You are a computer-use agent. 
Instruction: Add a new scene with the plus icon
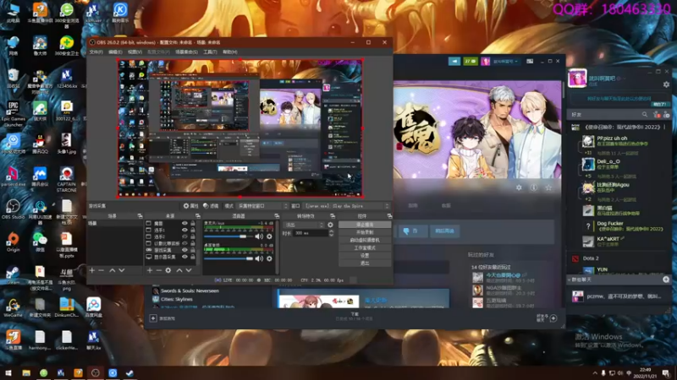click(92, 270)
